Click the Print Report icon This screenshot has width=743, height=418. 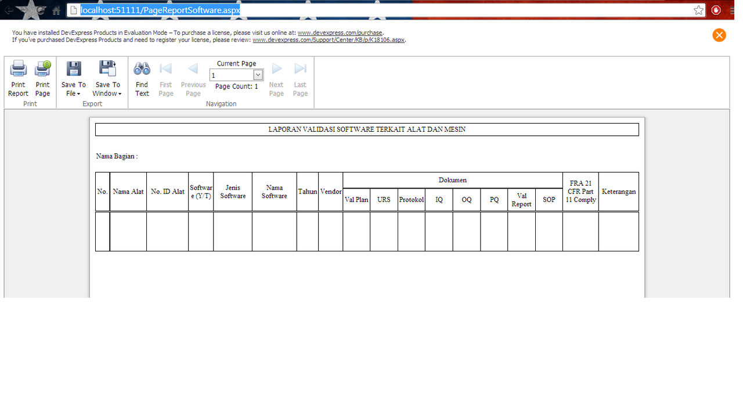[x=19, y=69]
